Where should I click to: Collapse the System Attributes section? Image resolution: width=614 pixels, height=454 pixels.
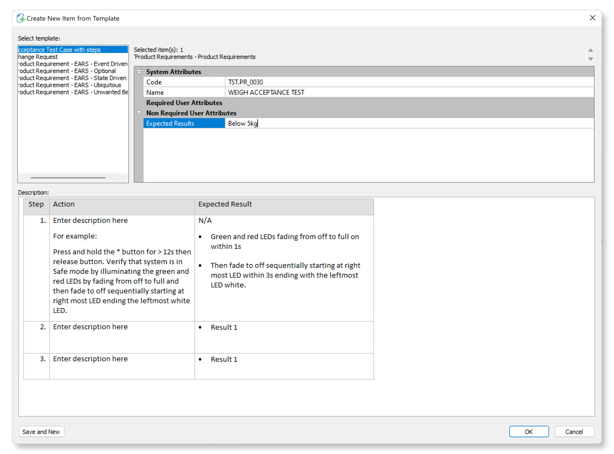139,72
